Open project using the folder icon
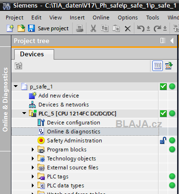179x194 pixels. 21,28
